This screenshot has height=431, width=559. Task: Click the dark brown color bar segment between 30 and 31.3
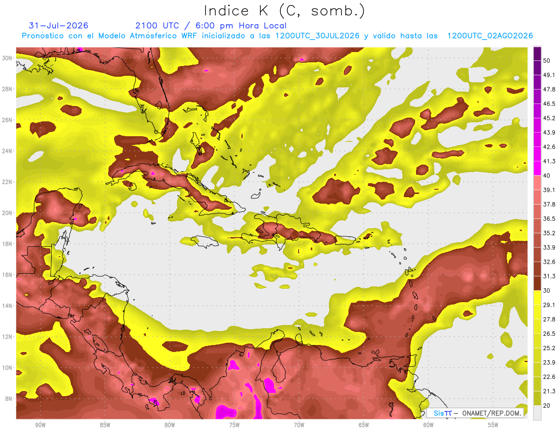pos(537,283)
